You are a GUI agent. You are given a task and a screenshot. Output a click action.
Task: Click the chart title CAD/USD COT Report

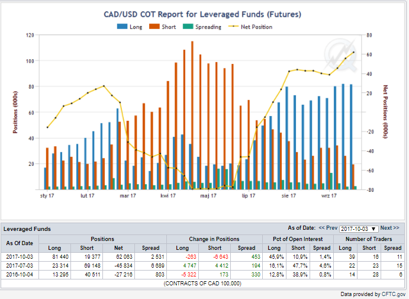pos(202,14)
